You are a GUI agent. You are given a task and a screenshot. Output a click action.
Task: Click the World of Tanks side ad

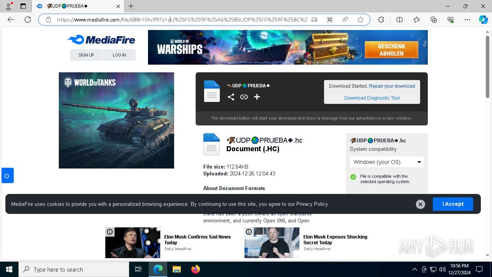click(116, 120)
